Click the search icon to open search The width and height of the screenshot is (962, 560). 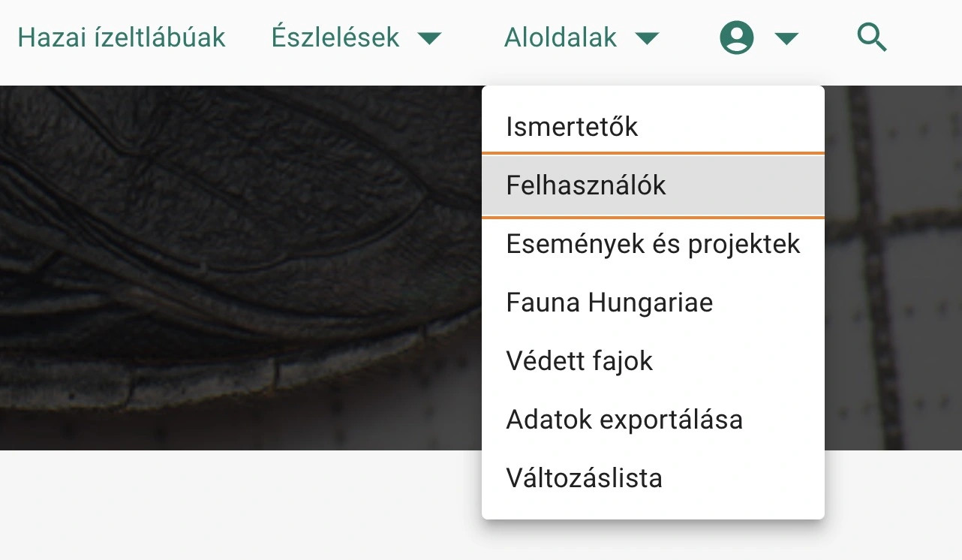click(871, 37)
